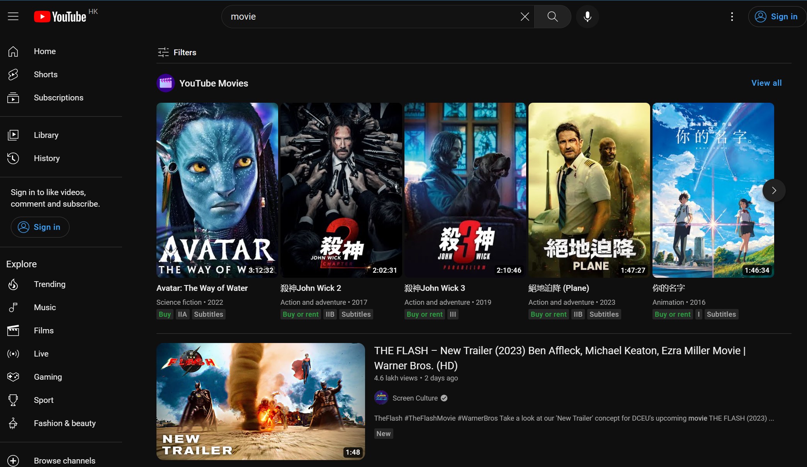Click the Sign in button in the header
Image resolution: width=807 pixels, height=467 pixels.
(x=777, y=17)
